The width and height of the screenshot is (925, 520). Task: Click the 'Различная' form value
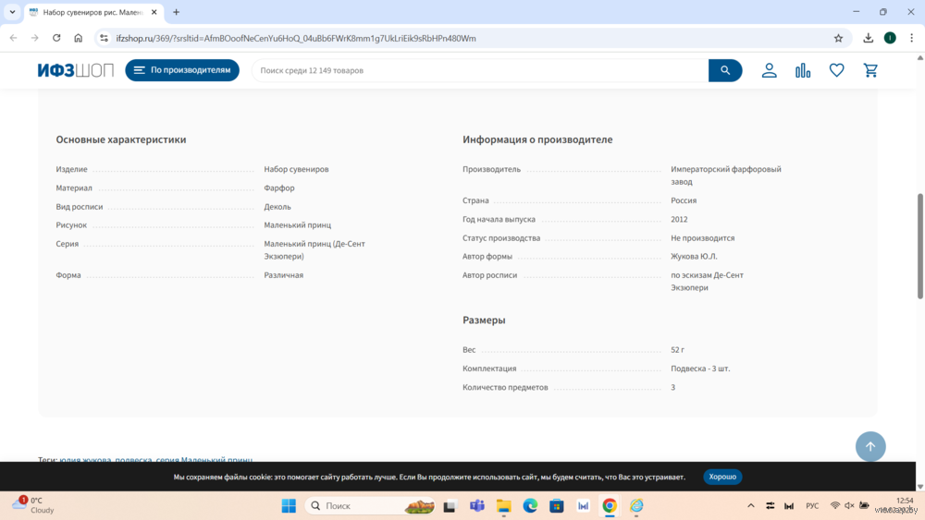click(x=284, y=275)
